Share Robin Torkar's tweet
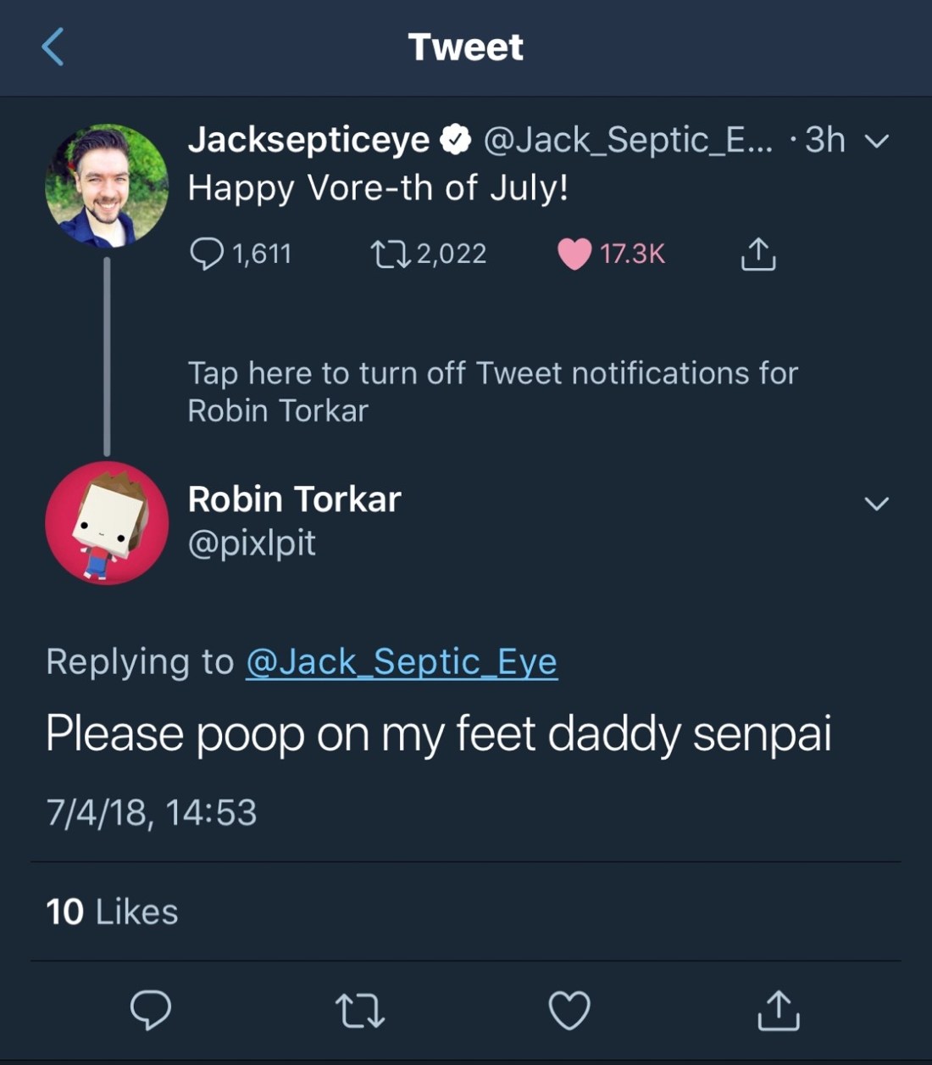 tap(778, 1010)
